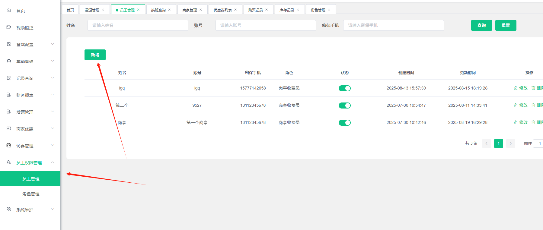Expand the 发票管理 menu chevron
The width and height of the screenshot is (543, 230).
coord(53,112)
